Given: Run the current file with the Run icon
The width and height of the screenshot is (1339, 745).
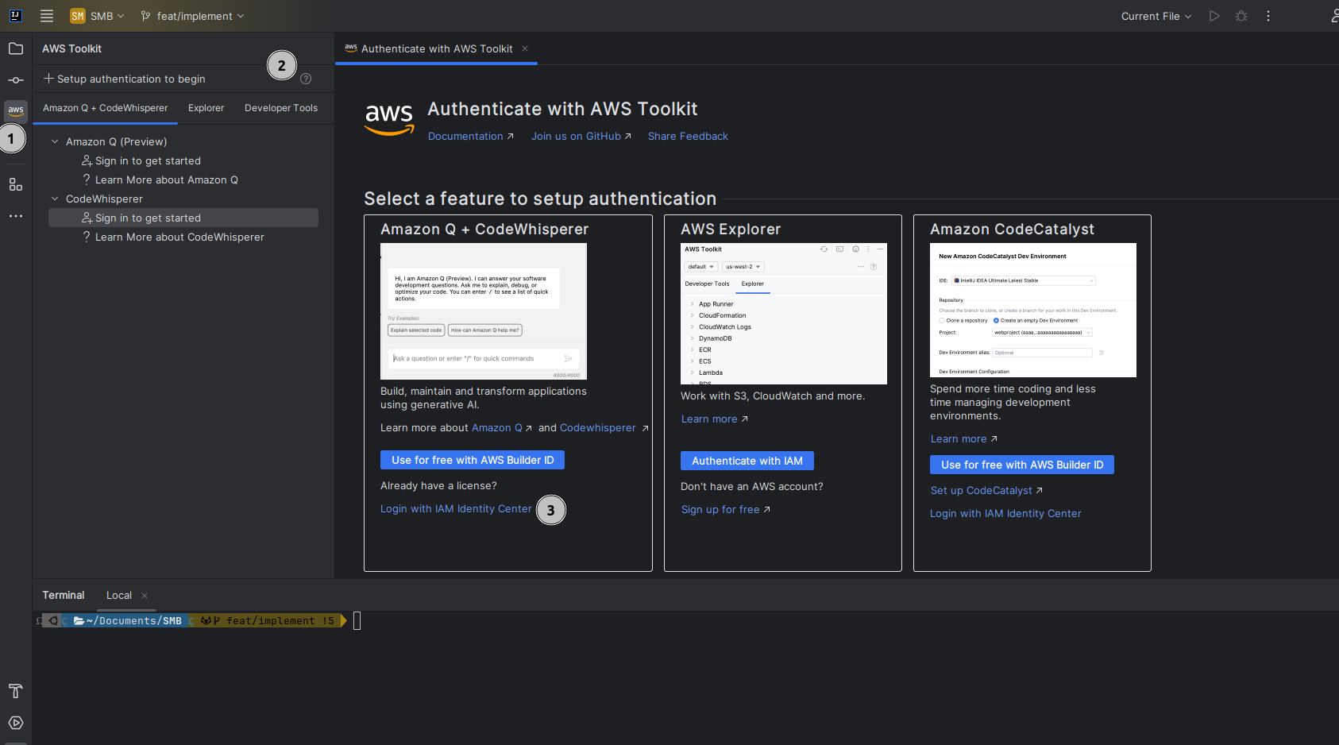Looking at the screenshot, I should (1214, 15).
